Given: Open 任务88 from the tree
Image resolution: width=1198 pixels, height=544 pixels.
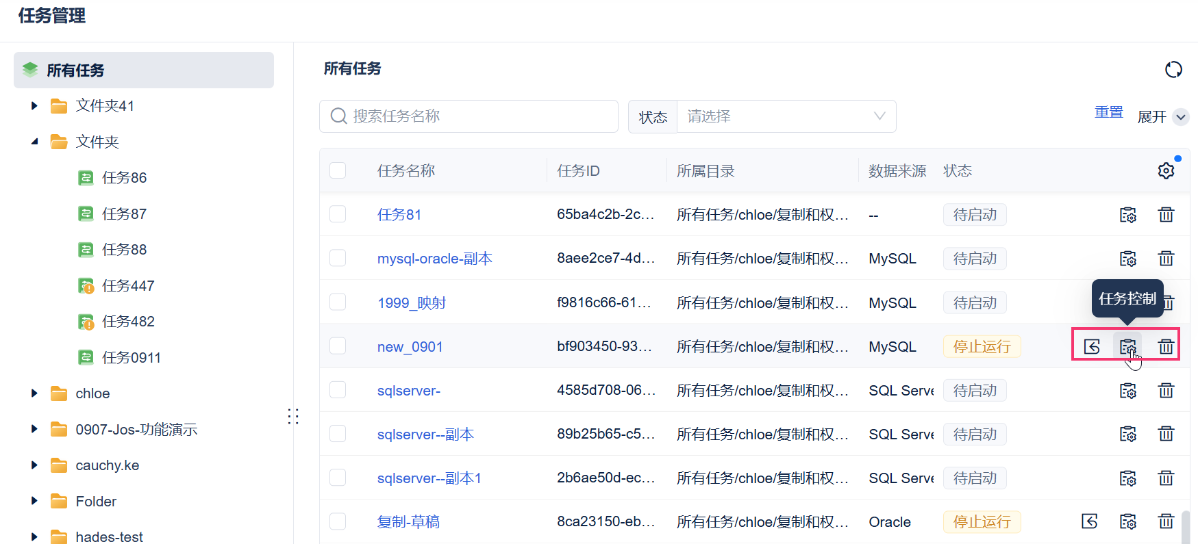Looking at the screenshot, I should (124, 250).
